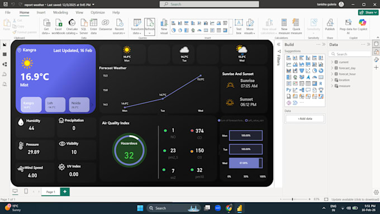
Task: Refresh the report data
Action: (150, 27)
